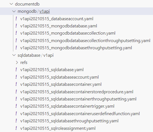Image resolution: width=153 pixels, height=132 pixels.
Task: Open v1api20210515_sqldatabasecontainerstoredprocedure.yaml file
Action: 77,92
